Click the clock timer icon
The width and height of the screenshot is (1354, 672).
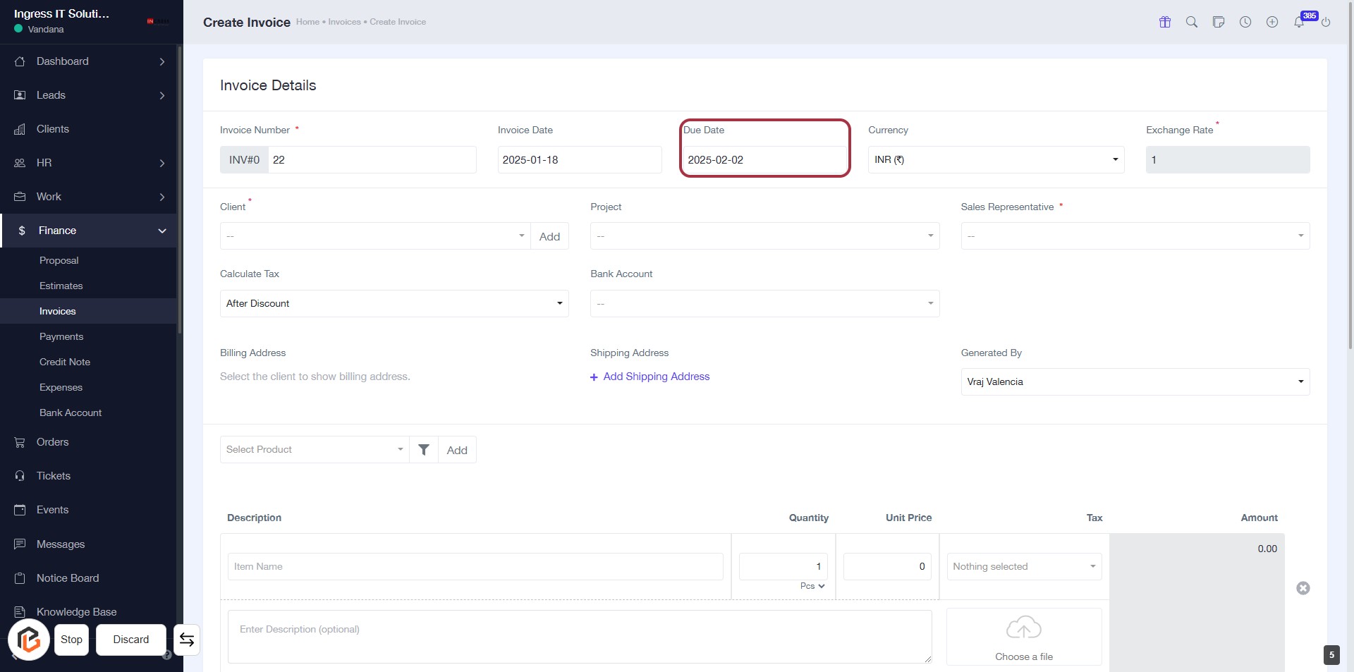(1245, 22)
